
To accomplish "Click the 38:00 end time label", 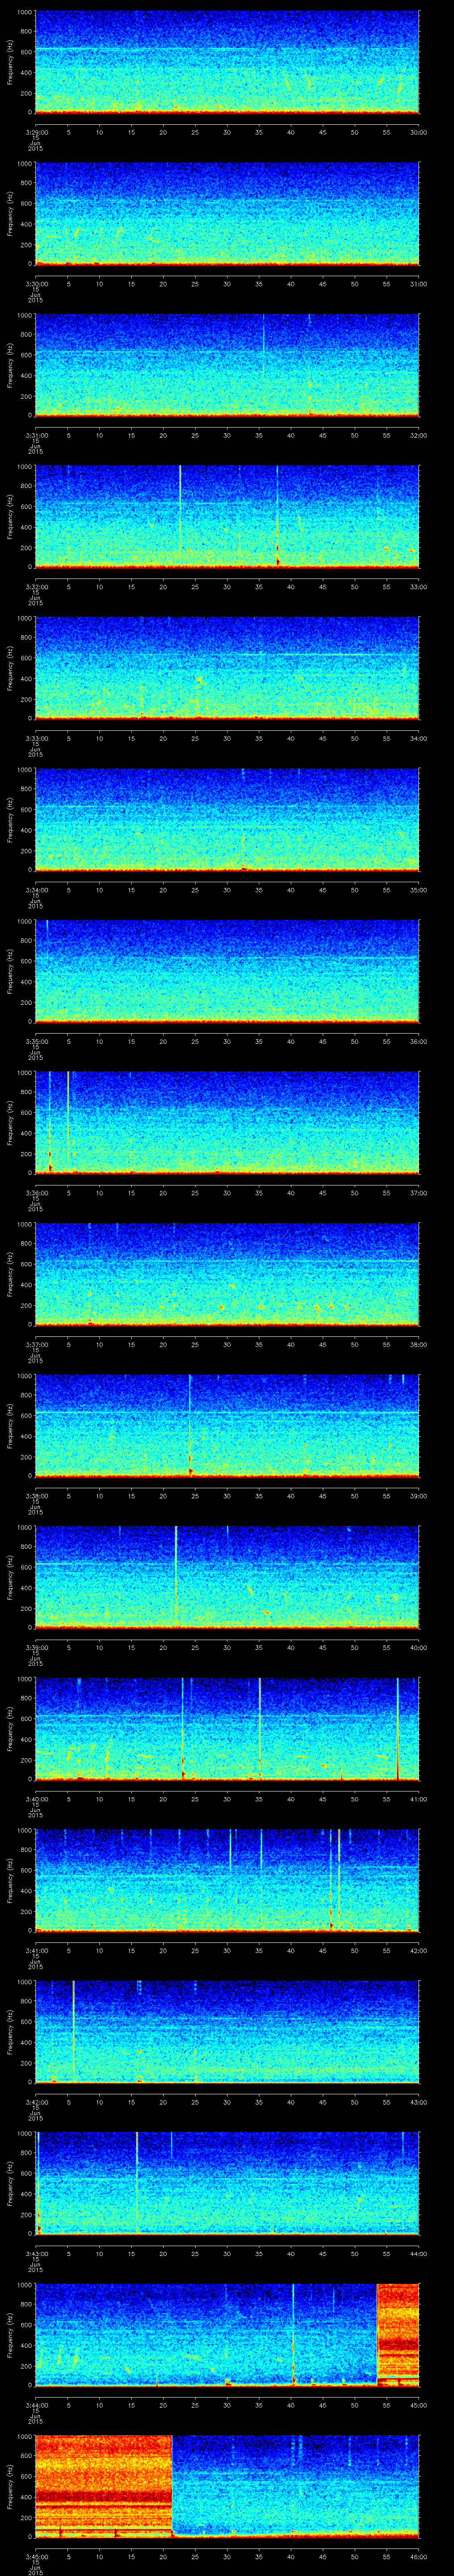I will 419,1344.
